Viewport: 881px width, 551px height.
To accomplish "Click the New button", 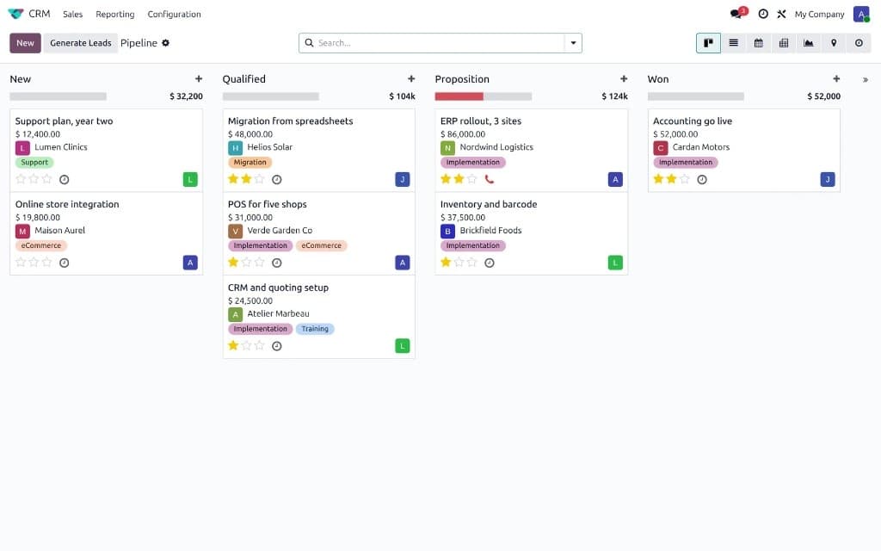I will 25,43.
